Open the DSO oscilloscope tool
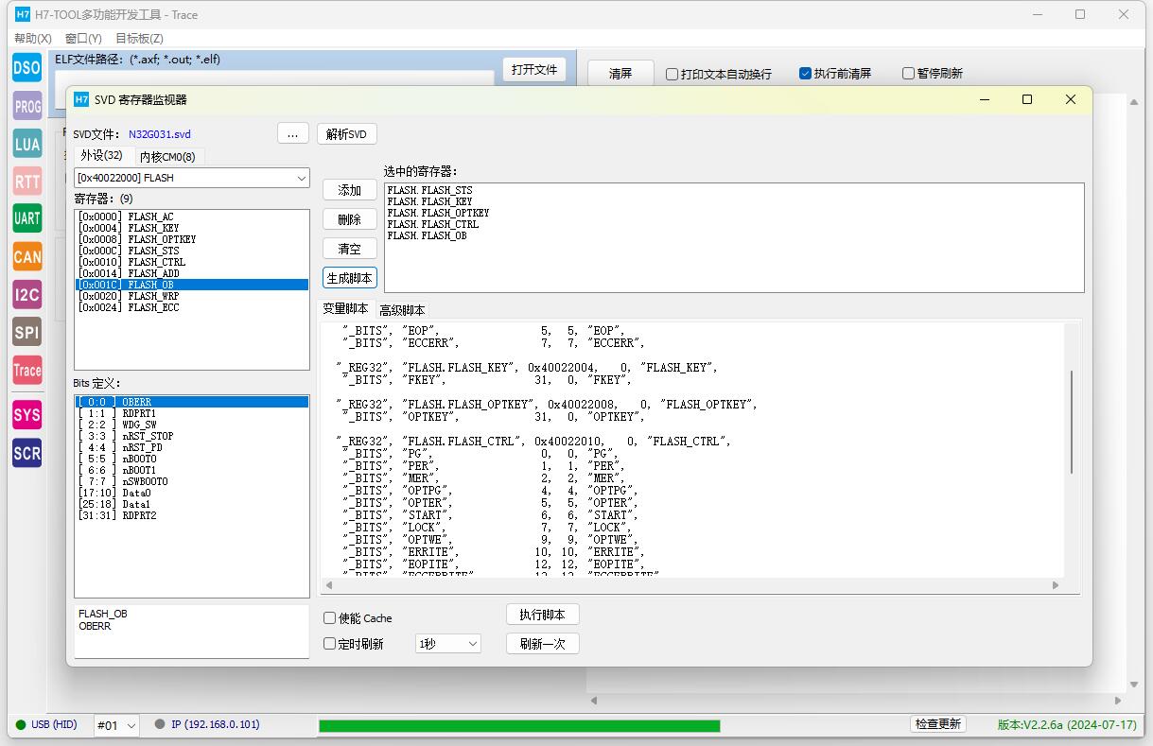The image size is (1153, 746). (27, 68)
